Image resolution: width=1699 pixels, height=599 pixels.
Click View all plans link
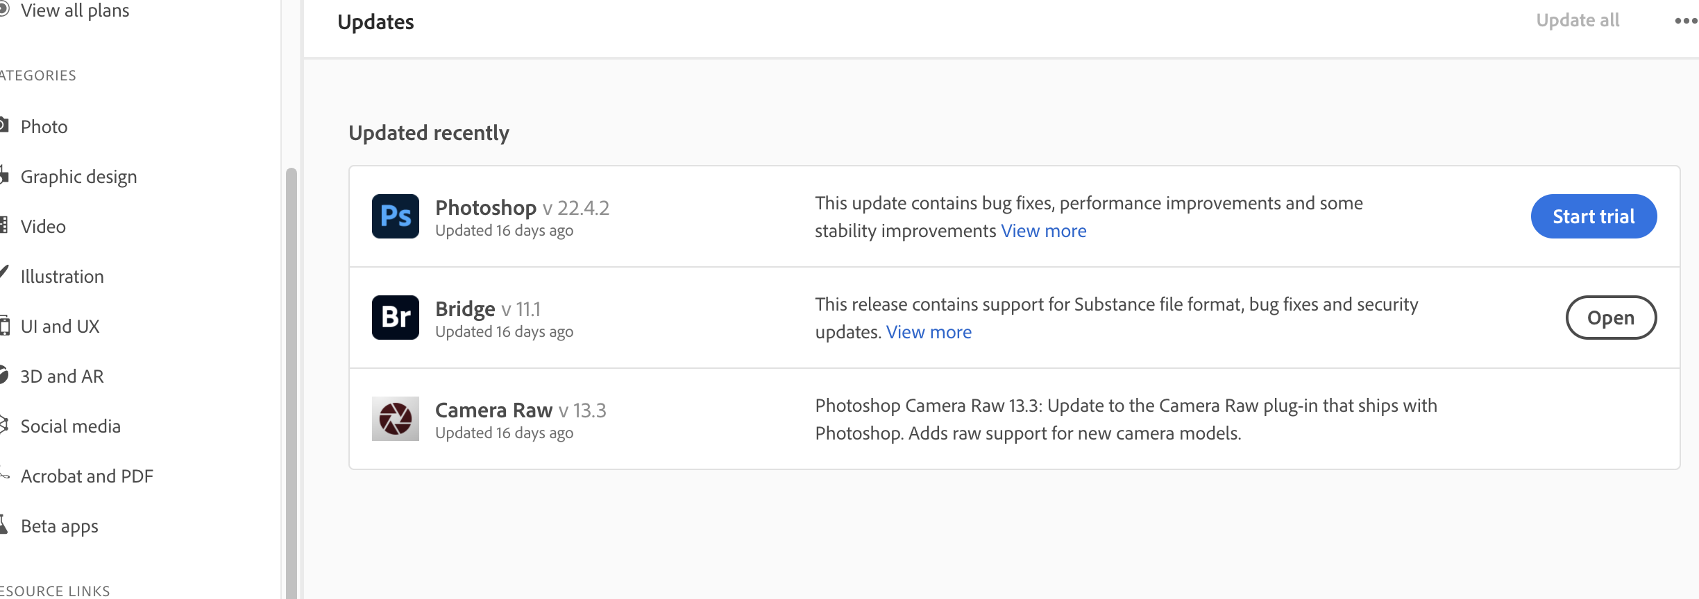(x=75, y=11)
